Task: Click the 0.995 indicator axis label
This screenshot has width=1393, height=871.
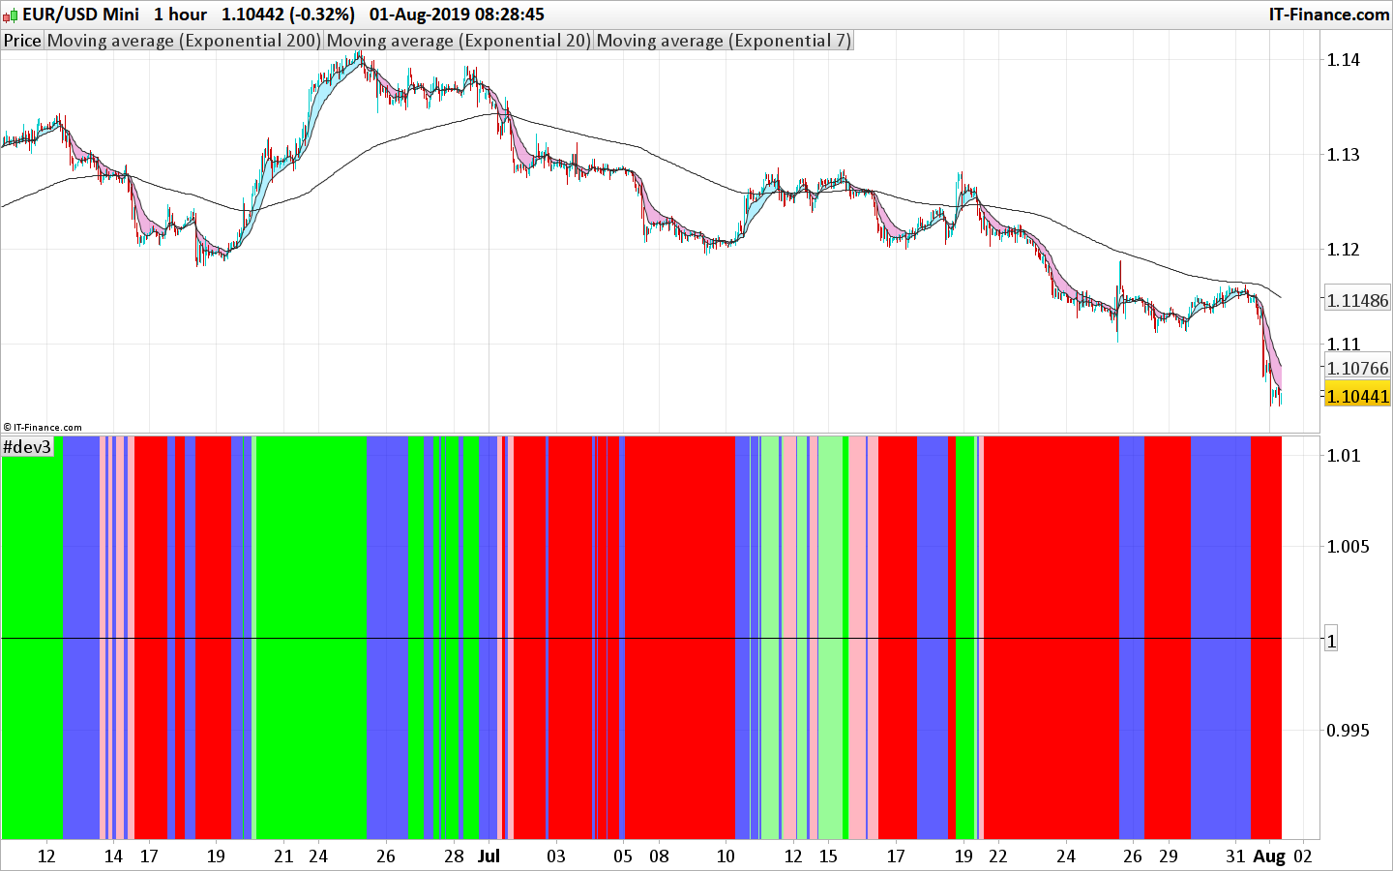Action: (1349, 731)
